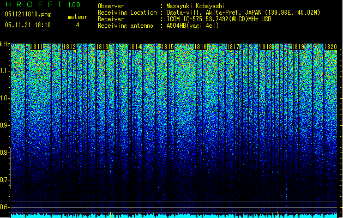The width and height of the screenshot is (343, 218).
Task: Click the timestamp 05.11.21 18:10
Action: pyautogui.click(x=28, y=25)
